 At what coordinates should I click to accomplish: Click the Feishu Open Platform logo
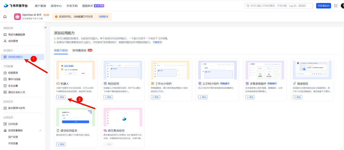pos(16,6)
